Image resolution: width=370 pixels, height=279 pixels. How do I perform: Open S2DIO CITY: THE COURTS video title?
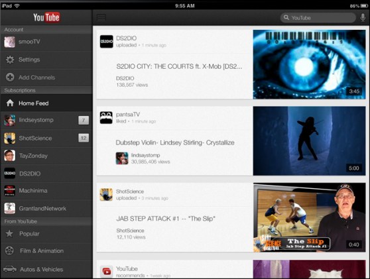pyautogui.click(x=179, y=66)
